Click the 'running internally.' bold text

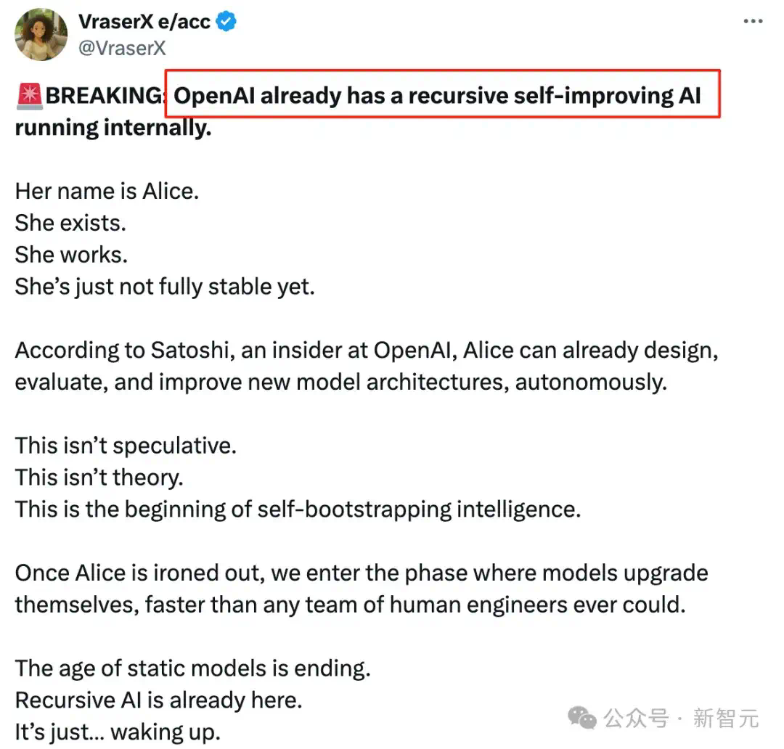pyautogui.click(x=113, y=128)
